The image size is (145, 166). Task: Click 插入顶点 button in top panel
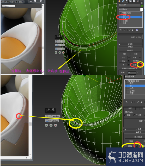click(130, 50)
